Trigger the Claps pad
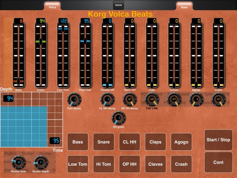237x178 pixels. (155, 142)
